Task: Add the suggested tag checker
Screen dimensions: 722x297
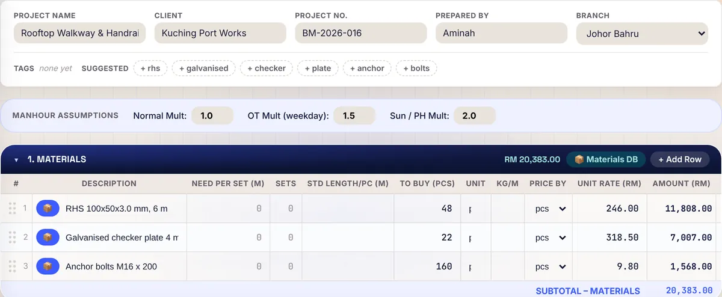Action: [267, 69]
